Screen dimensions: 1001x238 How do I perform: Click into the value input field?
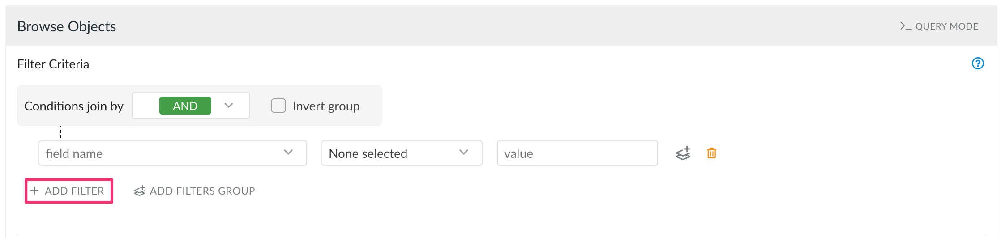point(577,153)
